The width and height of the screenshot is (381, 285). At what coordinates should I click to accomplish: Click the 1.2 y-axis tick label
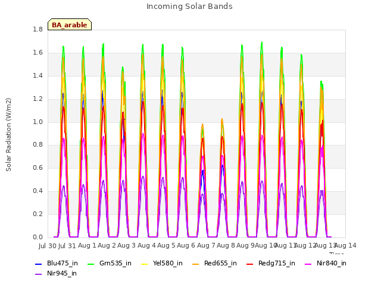pos(38,99)
